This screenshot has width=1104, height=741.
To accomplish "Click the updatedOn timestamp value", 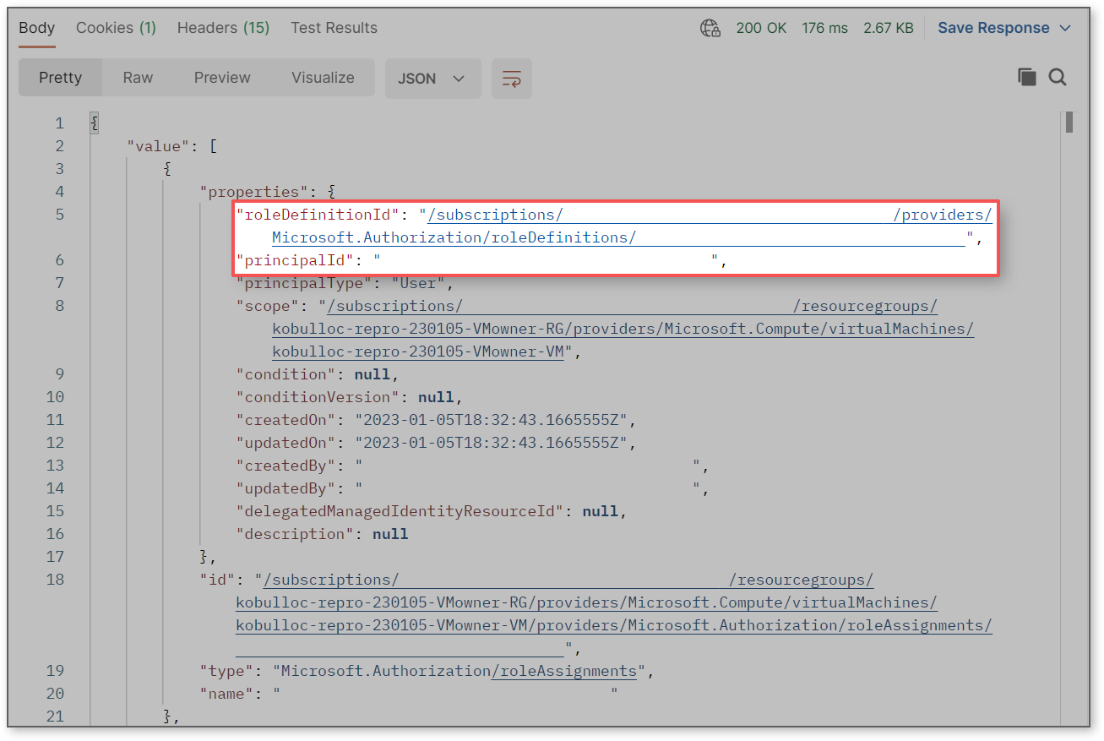I will (x=491, y=443).
